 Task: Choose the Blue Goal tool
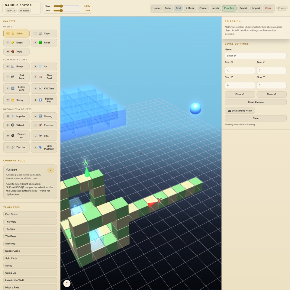coord(44,77)
